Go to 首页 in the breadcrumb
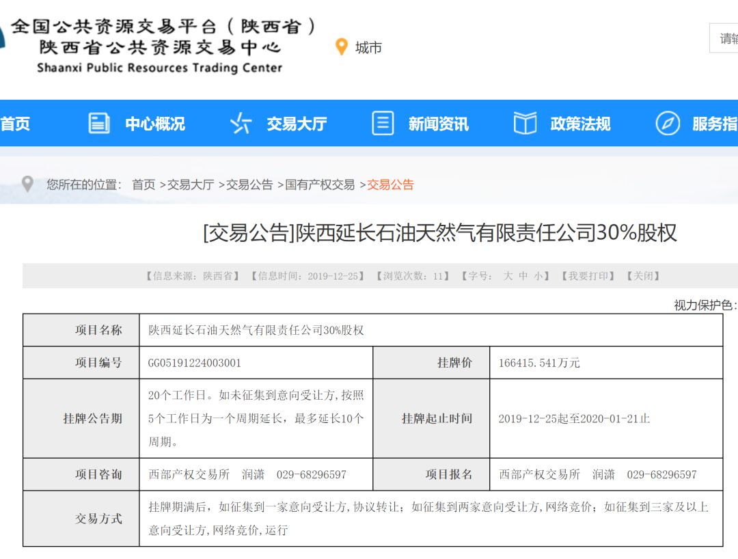The height and width of the screenshot is (559, 738). pyautogui.click(x=143, y=185)
